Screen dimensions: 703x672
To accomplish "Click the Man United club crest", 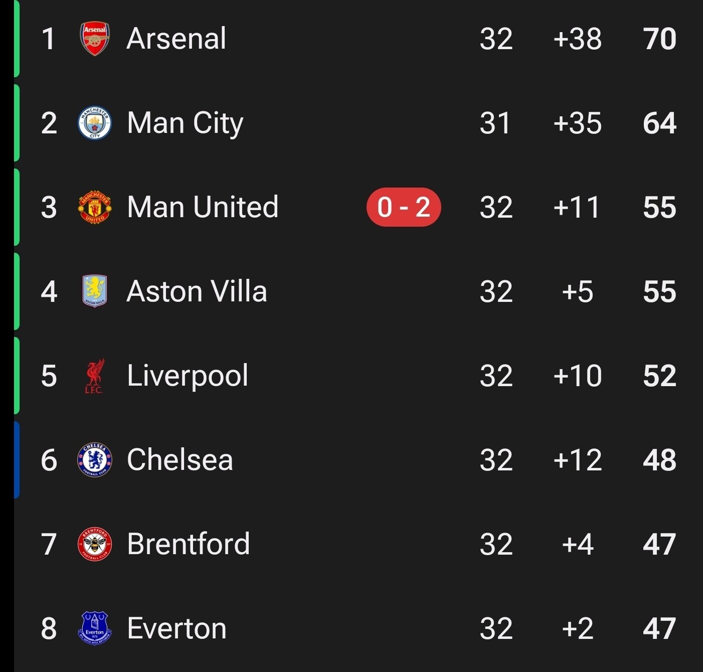I will click(95, 207).
